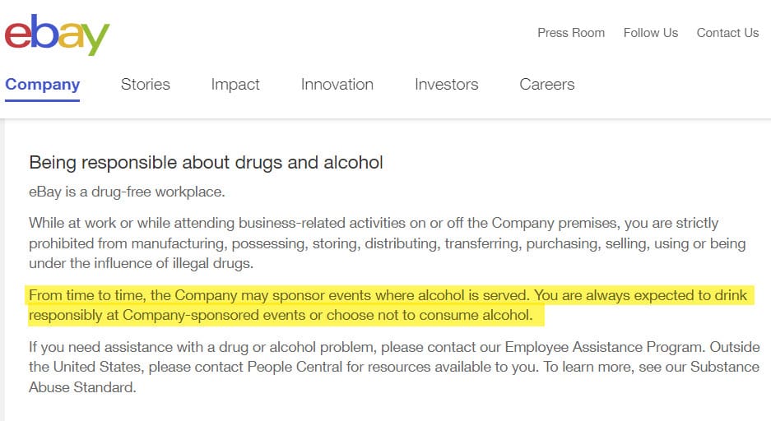Click the drugs and alcohol section heading
Screen dimensions: 771x421
click(x=206, y=162)
